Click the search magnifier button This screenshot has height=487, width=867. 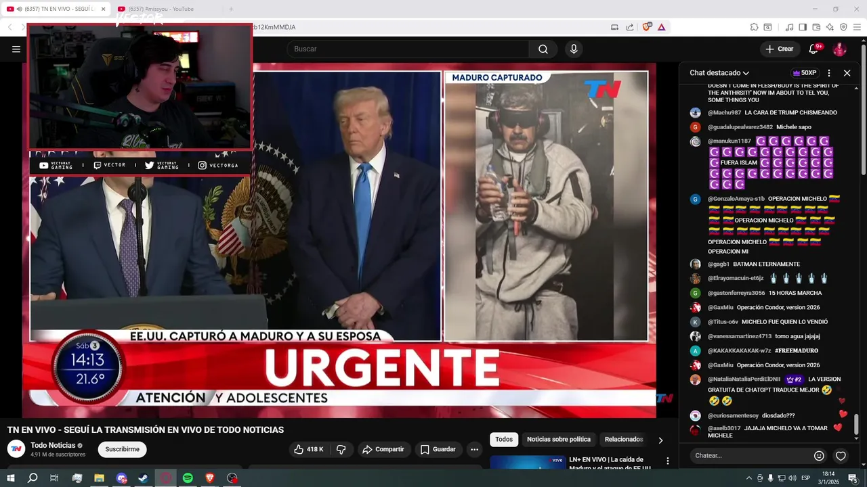(543, 49)
